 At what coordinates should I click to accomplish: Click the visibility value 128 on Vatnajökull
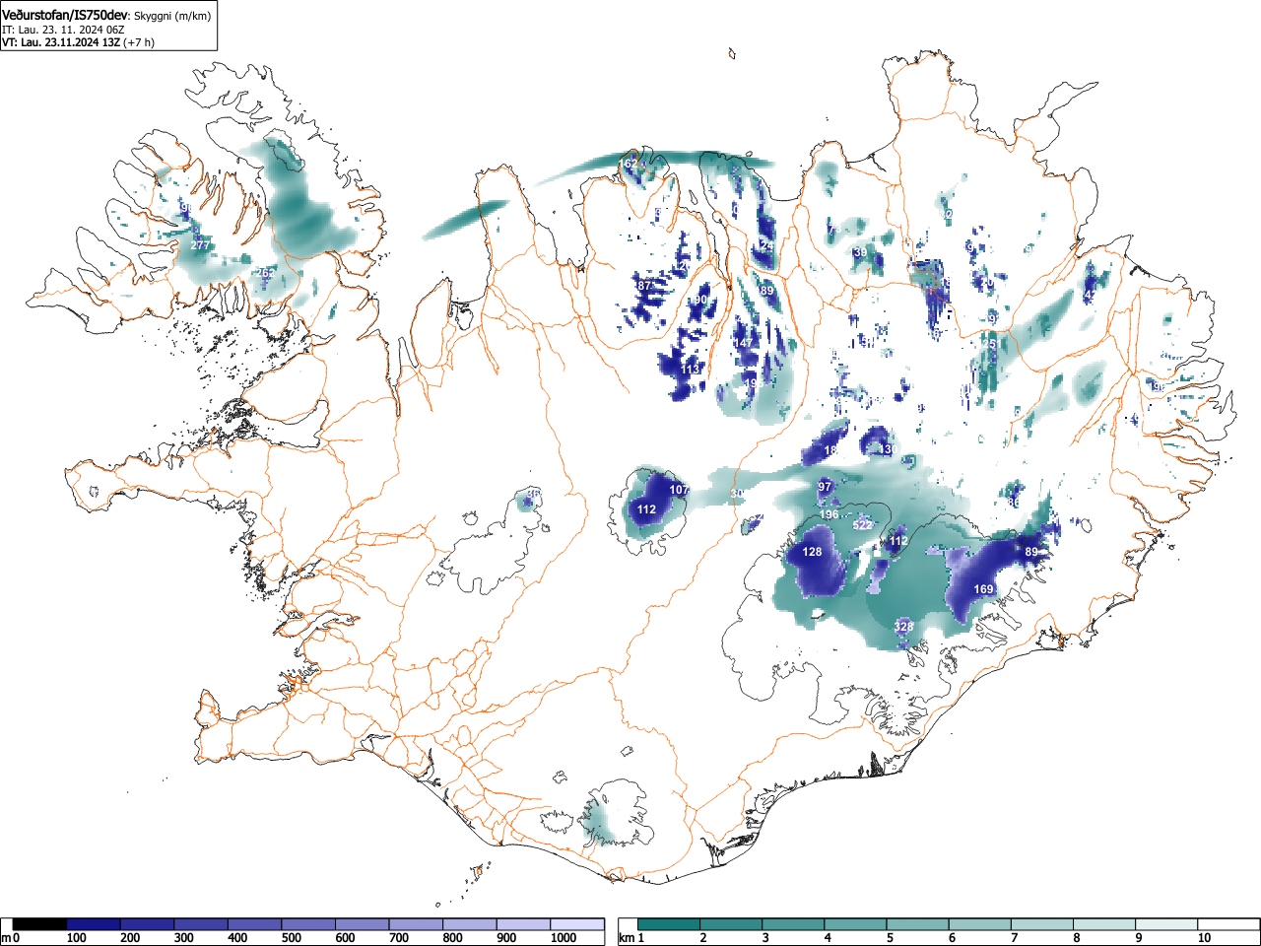click(x=812, y=552)
